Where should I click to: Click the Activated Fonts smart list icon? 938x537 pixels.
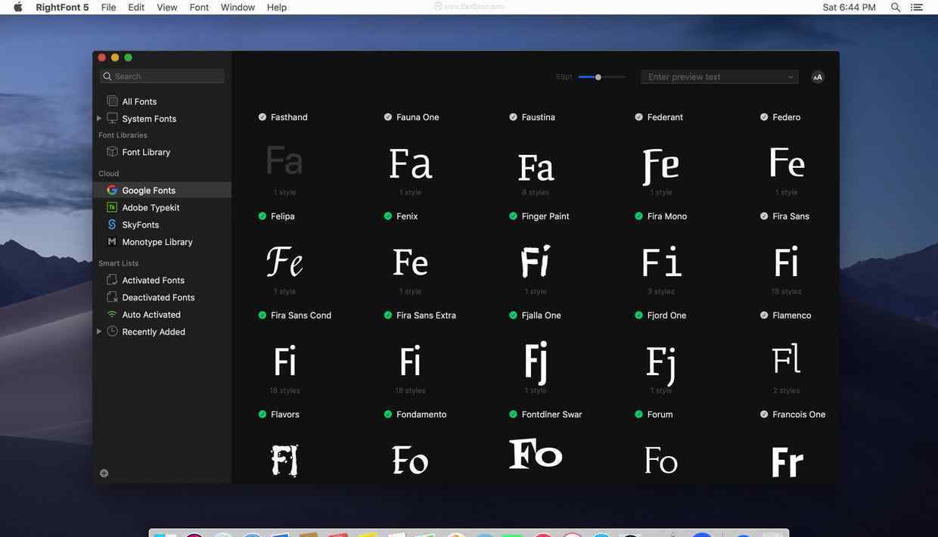pyautogui.click(x=112, y=280)
